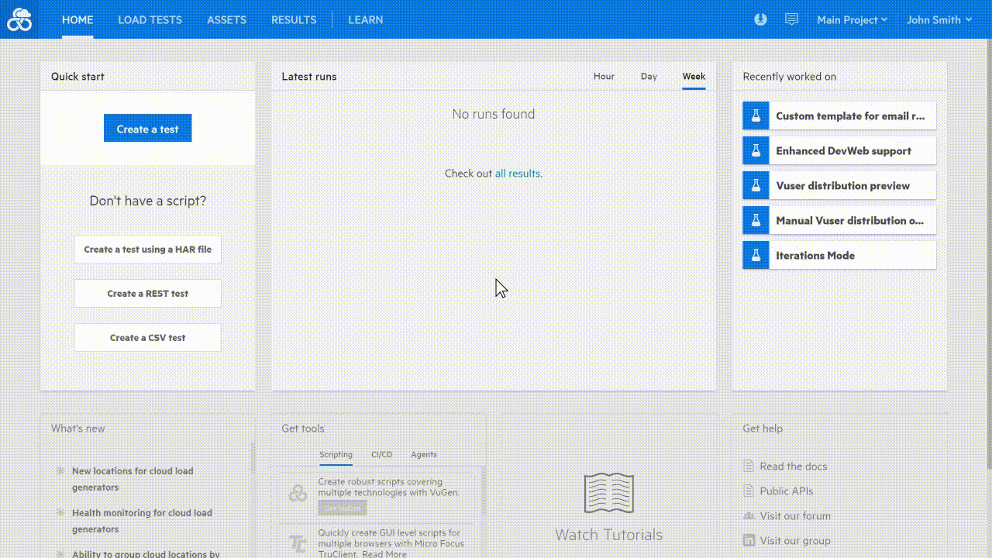Click the Create a test button
992x558 pixels.
[147, 127]
